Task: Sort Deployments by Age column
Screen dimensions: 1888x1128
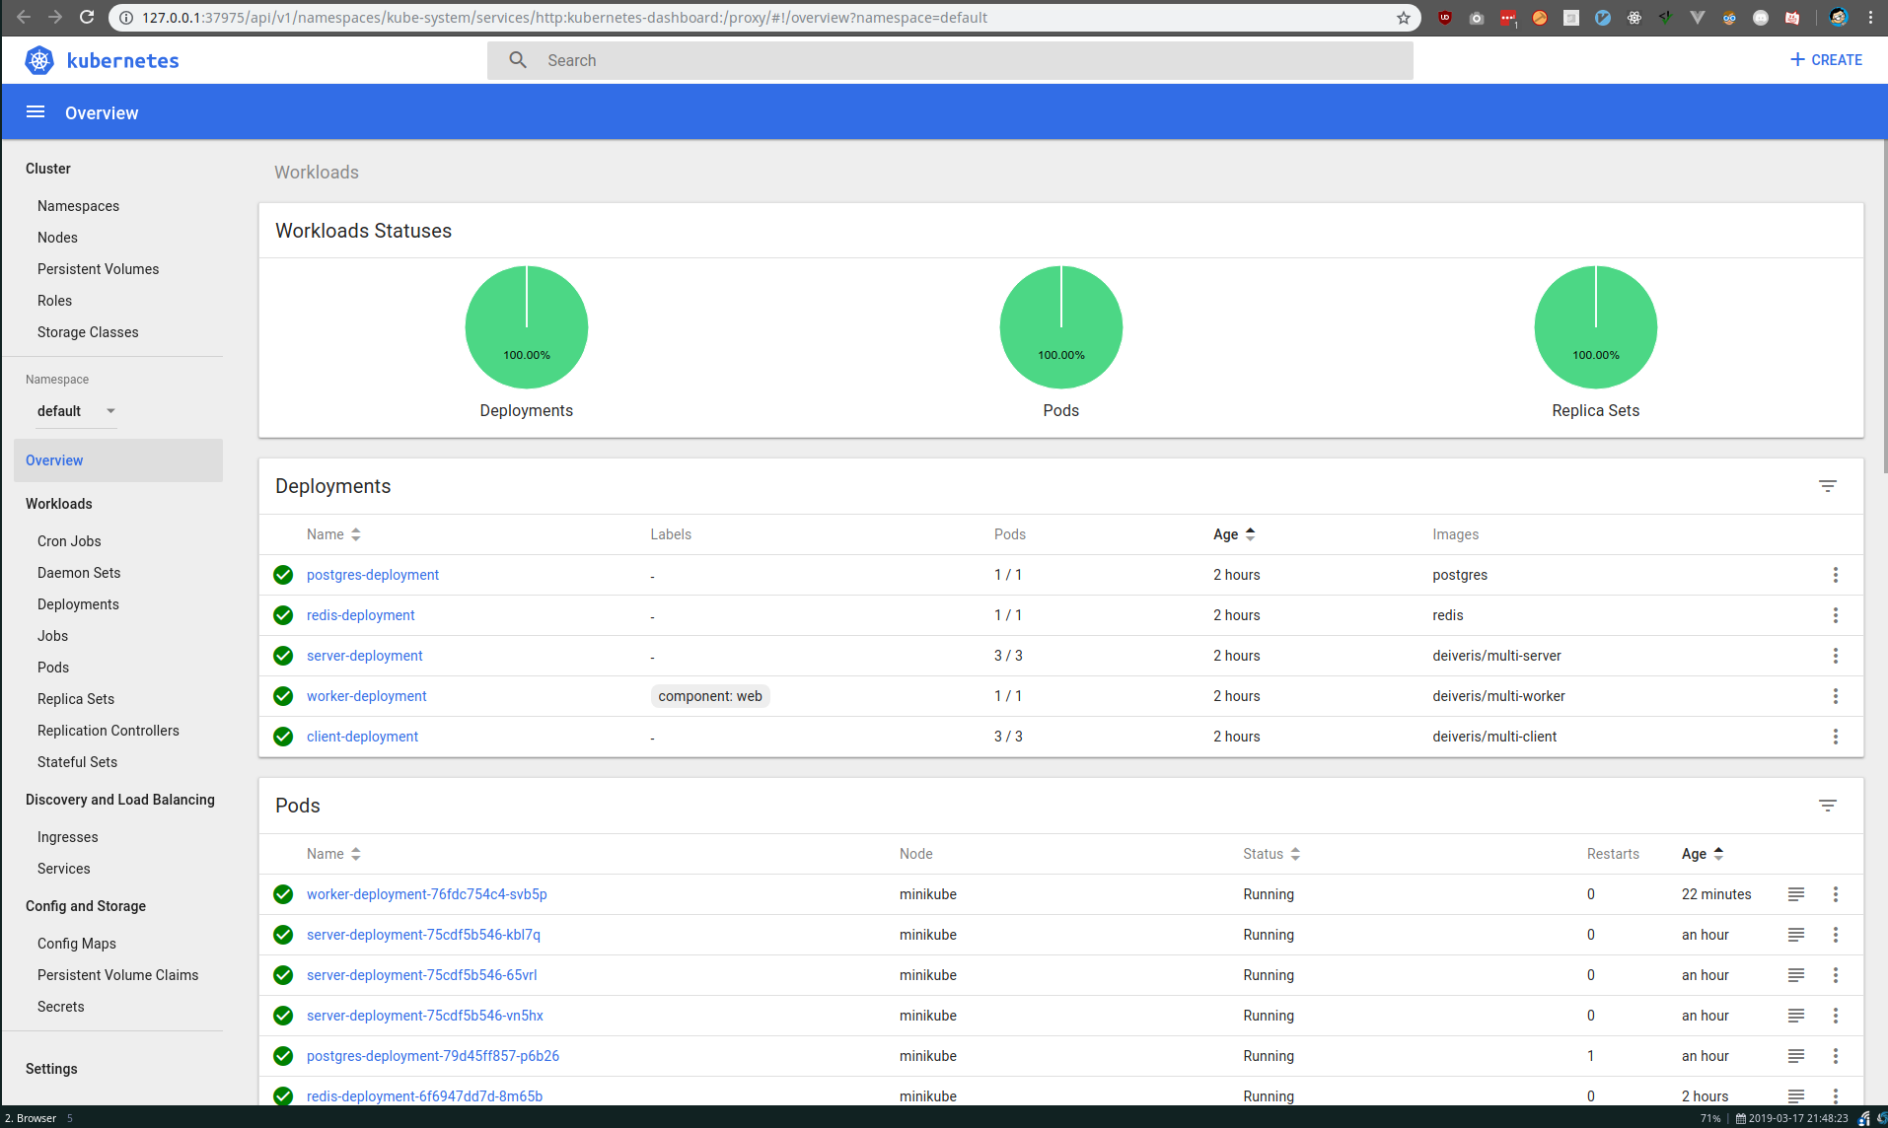Action: point(1234,534)
